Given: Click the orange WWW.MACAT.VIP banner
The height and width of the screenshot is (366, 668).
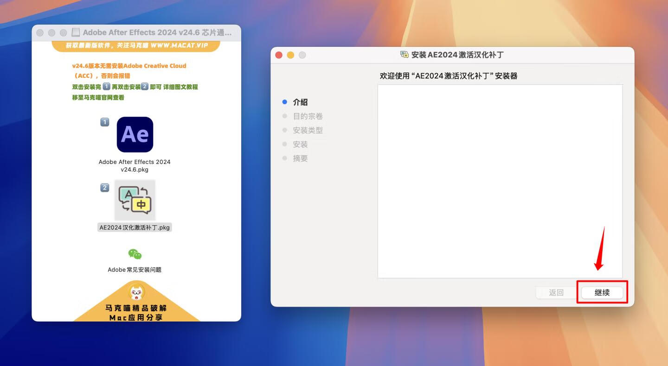Looking at the screenshot, I should tap(136, 45).
